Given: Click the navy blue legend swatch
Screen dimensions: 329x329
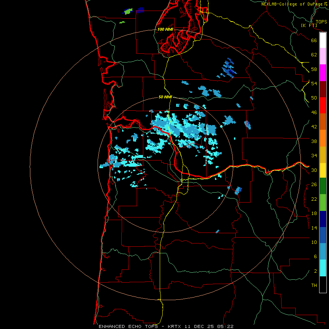Looking at the screenshot, I should [x=323, y=219].
